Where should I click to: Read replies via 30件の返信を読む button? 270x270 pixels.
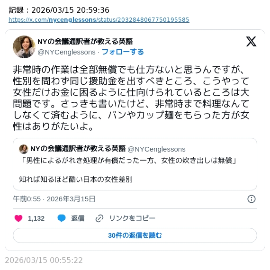(135, 235)
